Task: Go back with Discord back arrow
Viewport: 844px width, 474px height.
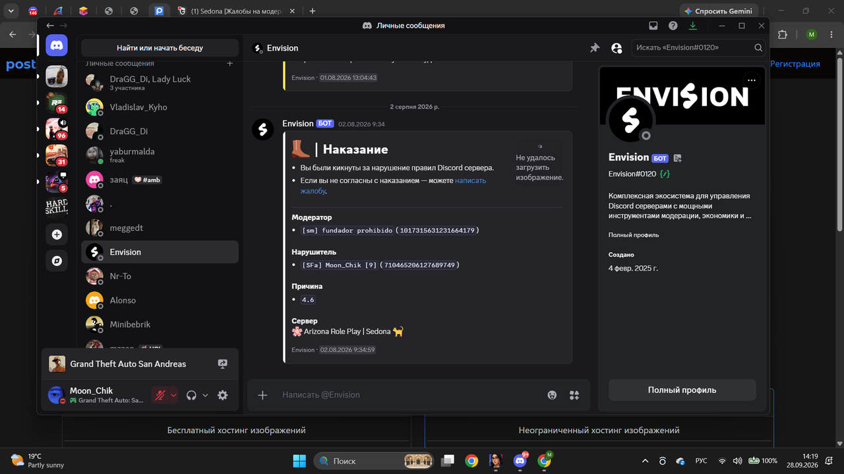Action: tap(50, 26)
